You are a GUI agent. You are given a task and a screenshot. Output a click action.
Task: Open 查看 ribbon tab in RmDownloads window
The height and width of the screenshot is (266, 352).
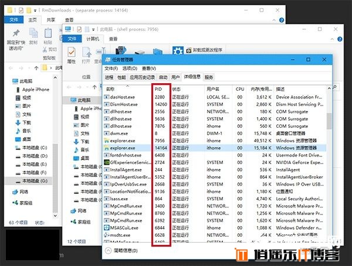pos(69,20)
